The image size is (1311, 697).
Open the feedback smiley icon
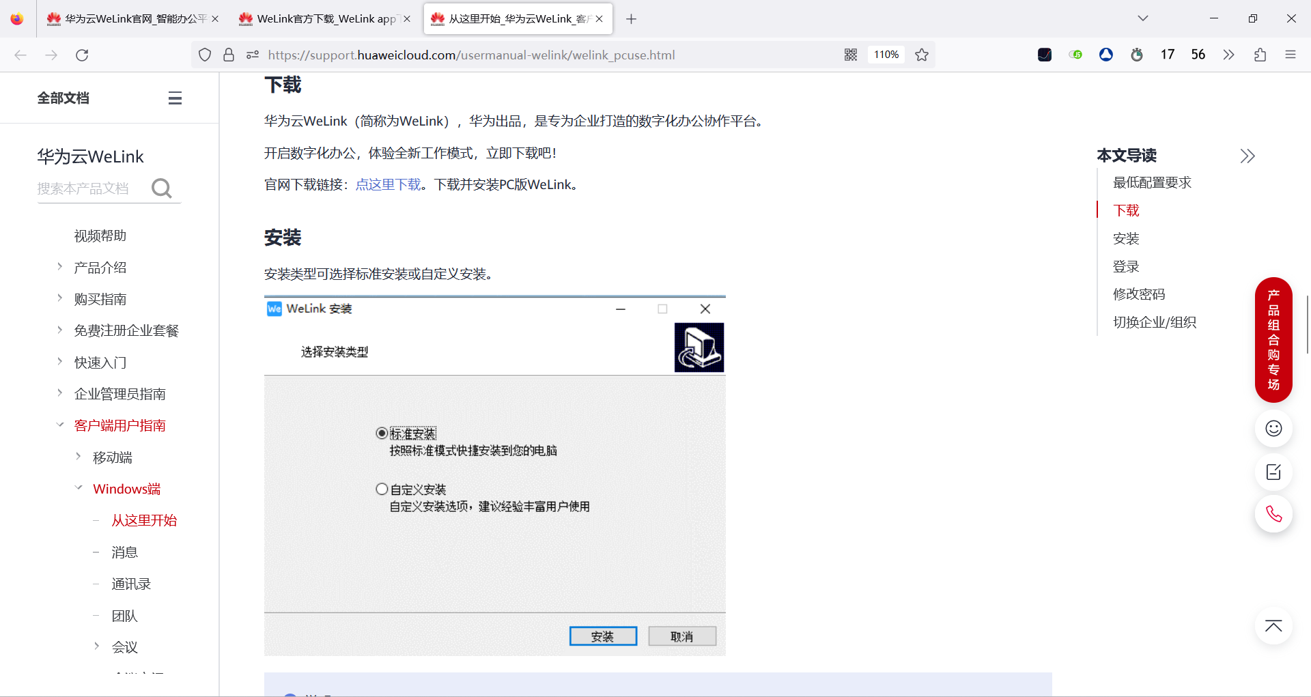[1273, 428]
